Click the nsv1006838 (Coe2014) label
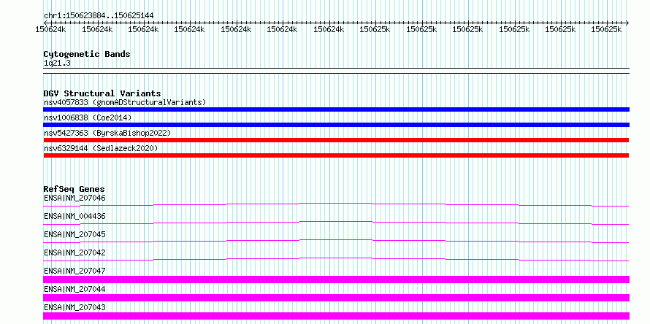 (88, 117)
